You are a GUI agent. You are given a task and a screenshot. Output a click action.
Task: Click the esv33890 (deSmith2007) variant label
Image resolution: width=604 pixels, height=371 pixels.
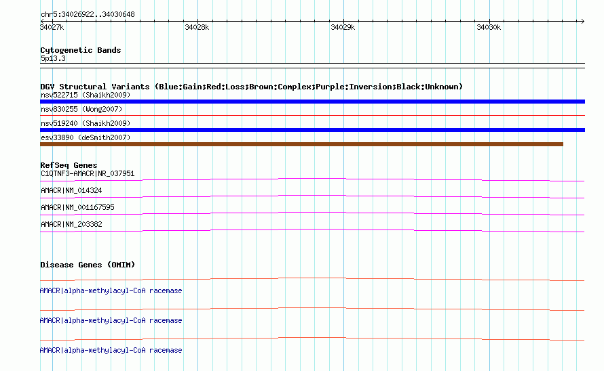tap(86, 137)
